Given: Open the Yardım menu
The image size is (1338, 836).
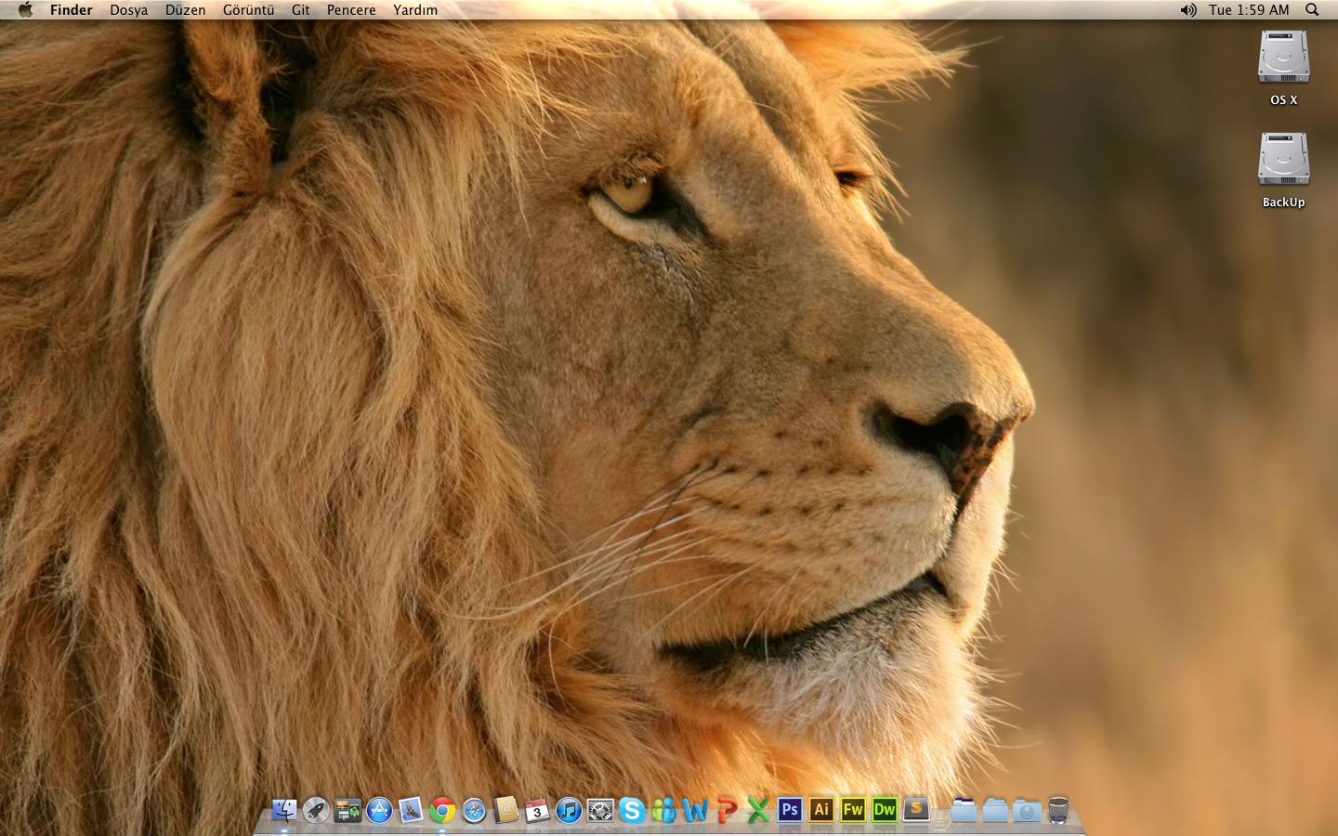Looking at the screenshot, I should coord(414,10).
